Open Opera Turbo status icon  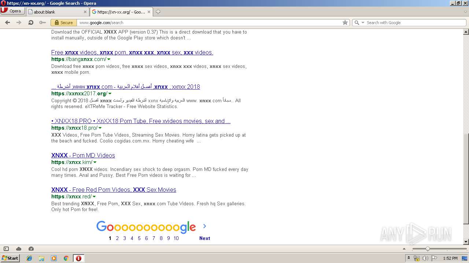pos(31,249)
